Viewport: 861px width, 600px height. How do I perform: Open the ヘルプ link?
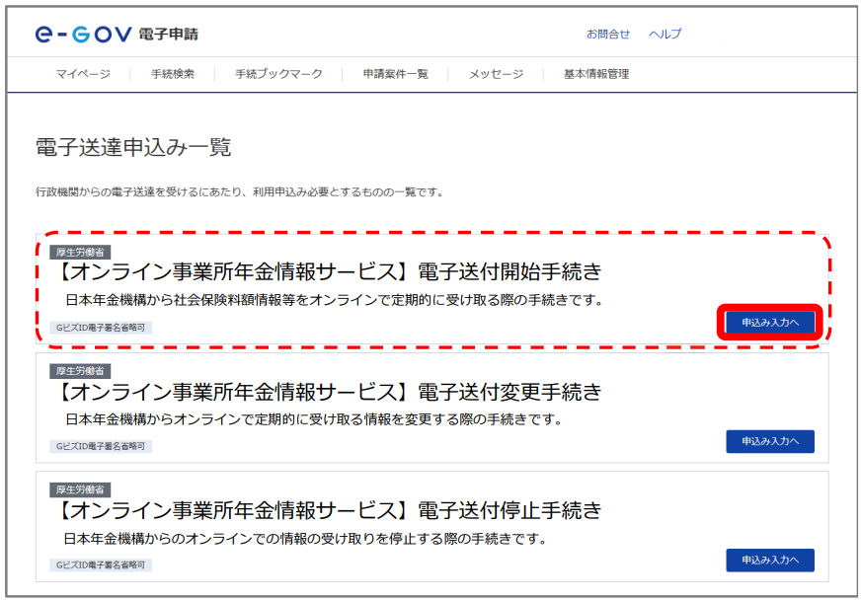tap(665, 35)
